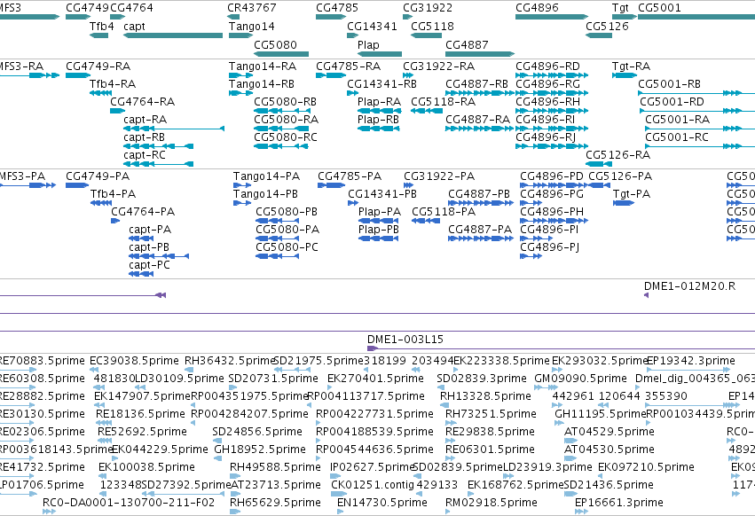This screenshot has height=516, width=755.
Task: Select the CG4896-RJ transcript
Action: tap(552, 146)
